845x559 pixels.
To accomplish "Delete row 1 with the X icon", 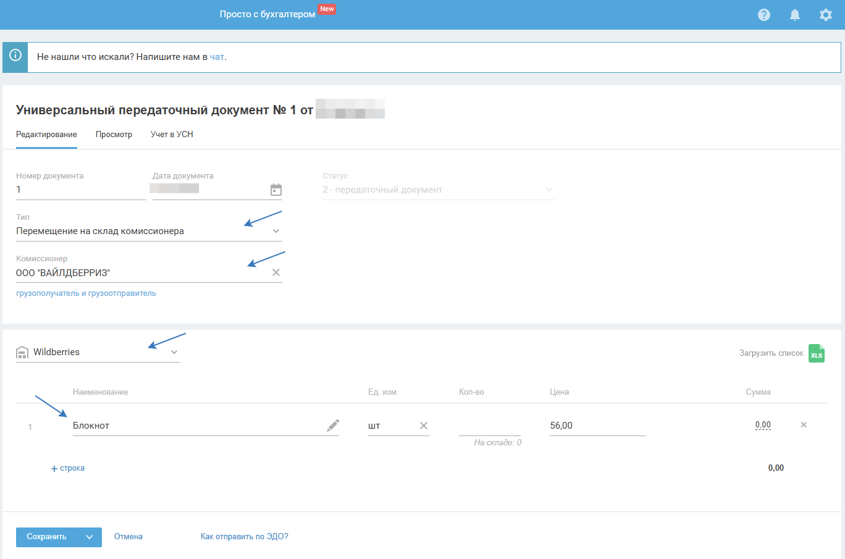I will point(804,425).
